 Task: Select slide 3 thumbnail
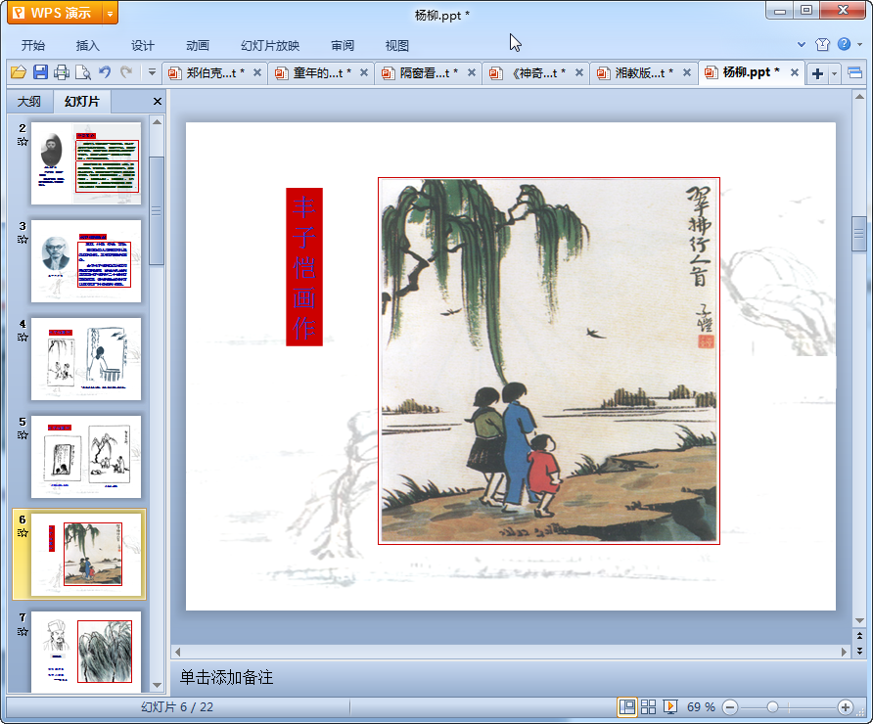click(x=86, y=261)
